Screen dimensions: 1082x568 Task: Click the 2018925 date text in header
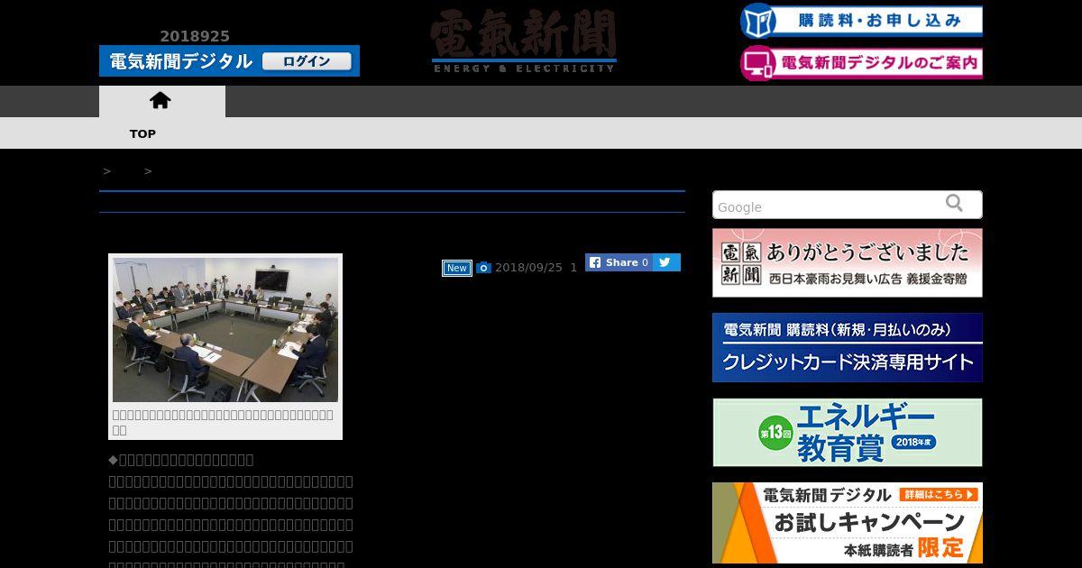coord(195,36)
